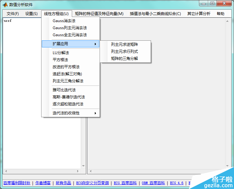Open the 文件(F) menu

pos(13,14)
